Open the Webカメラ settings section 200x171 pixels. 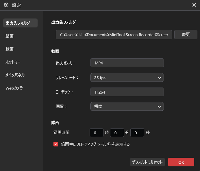(14, 88)
